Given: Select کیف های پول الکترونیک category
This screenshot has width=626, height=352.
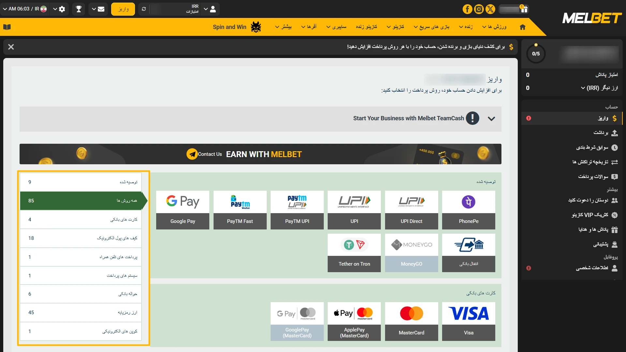Looking at the screenshot, I should click(x=81, y=238).
